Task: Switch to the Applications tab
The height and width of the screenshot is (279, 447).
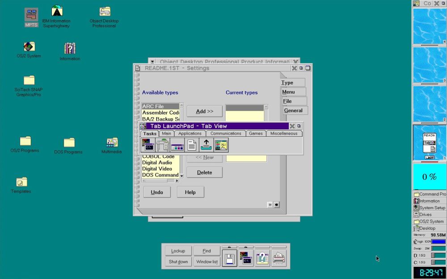Action: [190, 134]
